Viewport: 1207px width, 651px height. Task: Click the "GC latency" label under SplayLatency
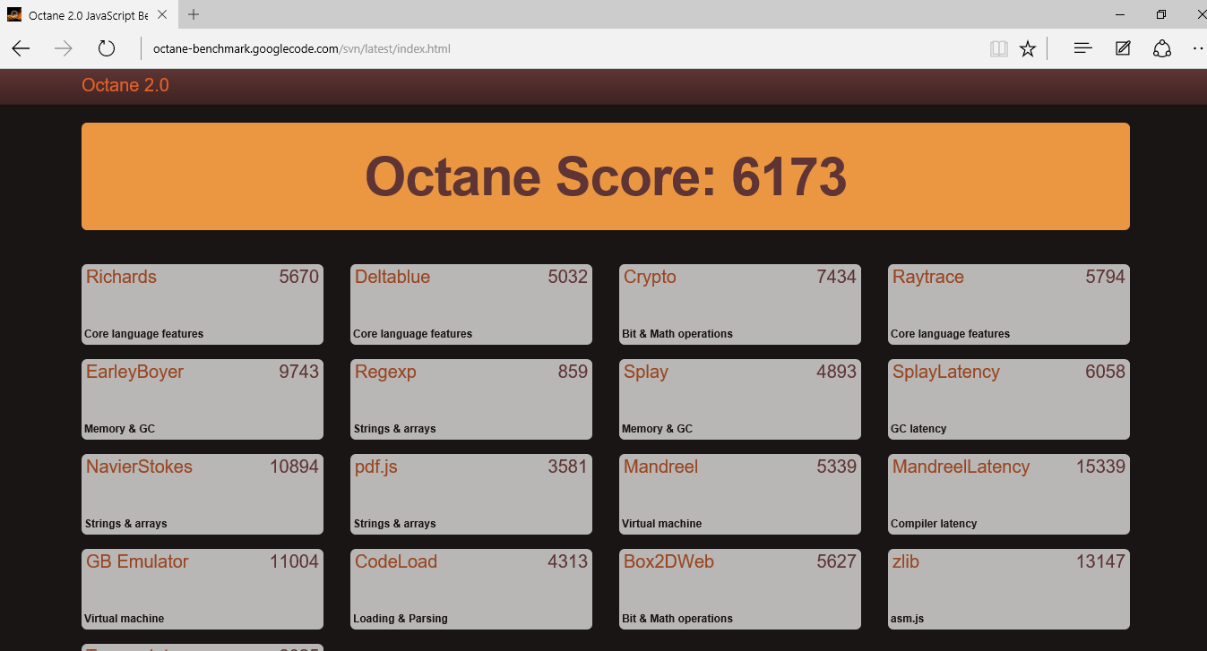(x=918, y=429)
